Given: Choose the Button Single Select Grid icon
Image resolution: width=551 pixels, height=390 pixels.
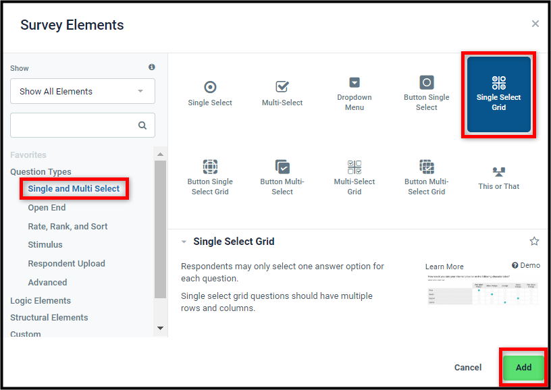Looking at the screenshot, I should 210,167.
